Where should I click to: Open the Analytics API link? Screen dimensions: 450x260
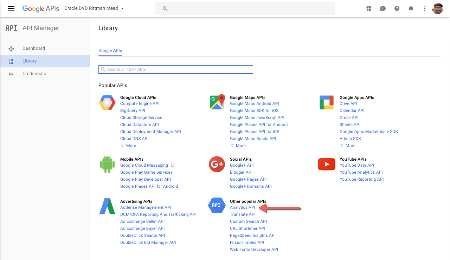coord(242,207)
